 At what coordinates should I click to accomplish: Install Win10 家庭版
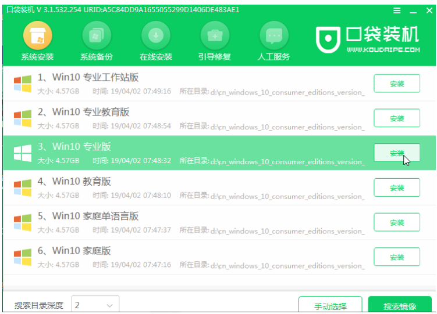(x=396, y=257)
